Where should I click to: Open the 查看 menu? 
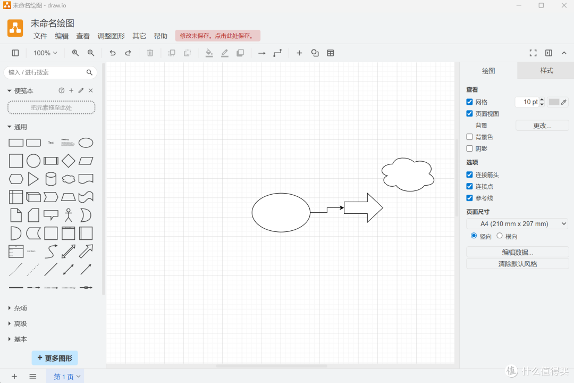click(x=83, y=36)
